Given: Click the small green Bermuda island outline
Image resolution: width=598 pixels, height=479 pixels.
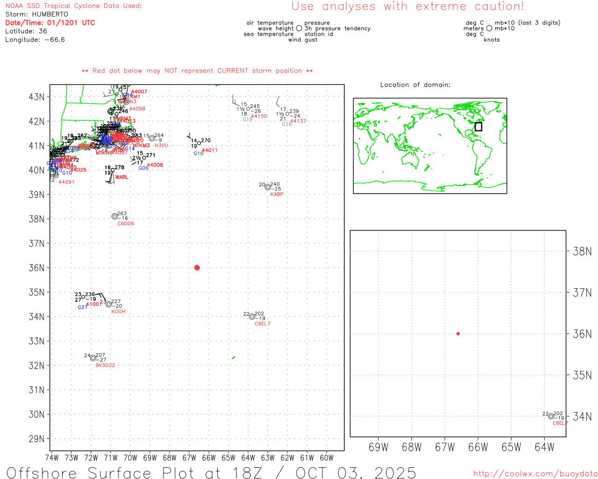Looking at the screenshot, I should [233, 357].
